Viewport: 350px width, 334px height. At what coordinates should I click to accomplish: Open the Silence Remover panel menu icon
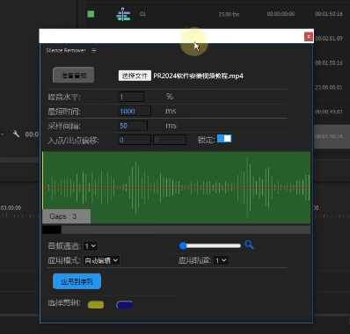pos(94,50)
